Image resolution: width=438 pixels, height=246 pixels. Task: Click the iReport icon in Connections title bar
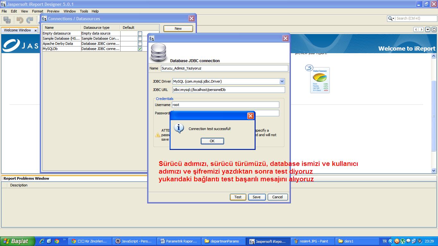[x=44, y=19]
